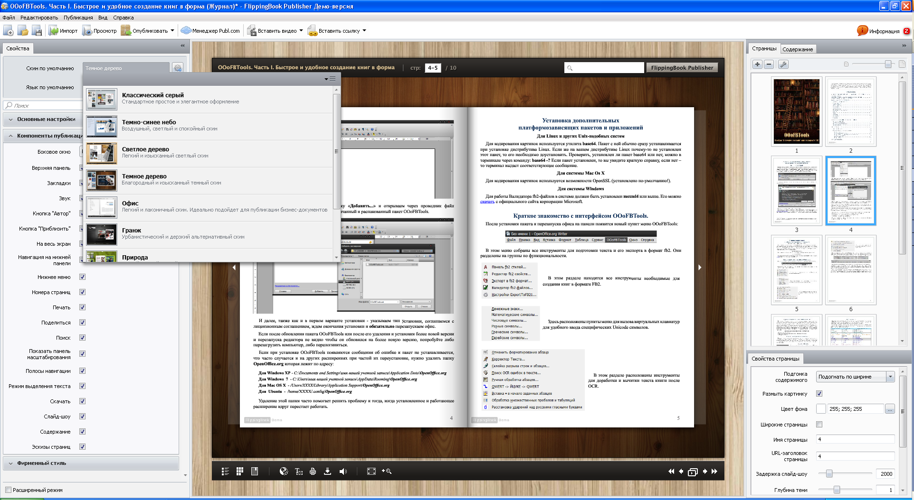The width and height of the screenshot is (914, 500).
Task: Enable the Расширенный режим checkbox
Action: [x=8, y=490]
